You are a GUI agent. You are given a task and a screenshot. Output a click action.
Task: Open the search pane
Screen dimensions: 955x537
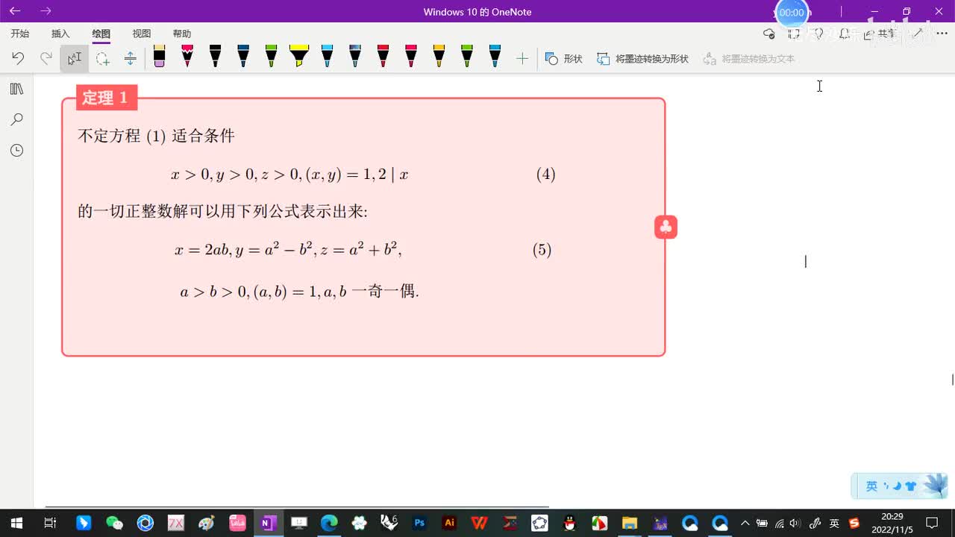pyautogui.click(x=16, y=119)
